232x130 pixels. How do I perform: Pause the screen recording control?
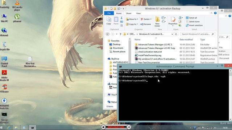point(129,127)
